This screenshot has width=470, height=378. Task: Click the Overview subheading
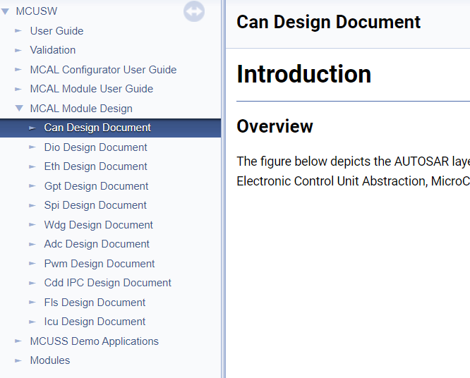coord(275,126)
